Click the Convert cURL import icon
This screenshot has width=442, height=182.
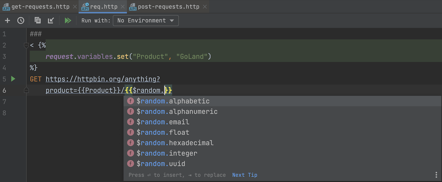click(x=51, y=21)
